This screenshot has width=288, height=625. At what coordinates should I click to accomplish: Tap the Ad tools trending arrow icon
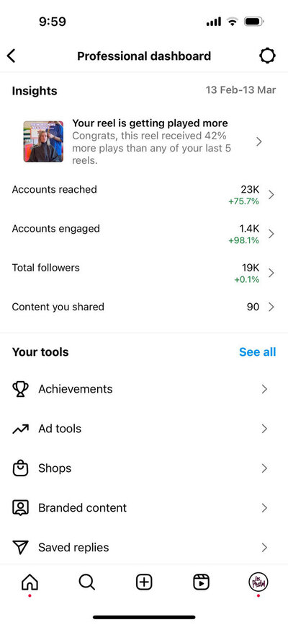pyautogui.click(x=20, y=429)
